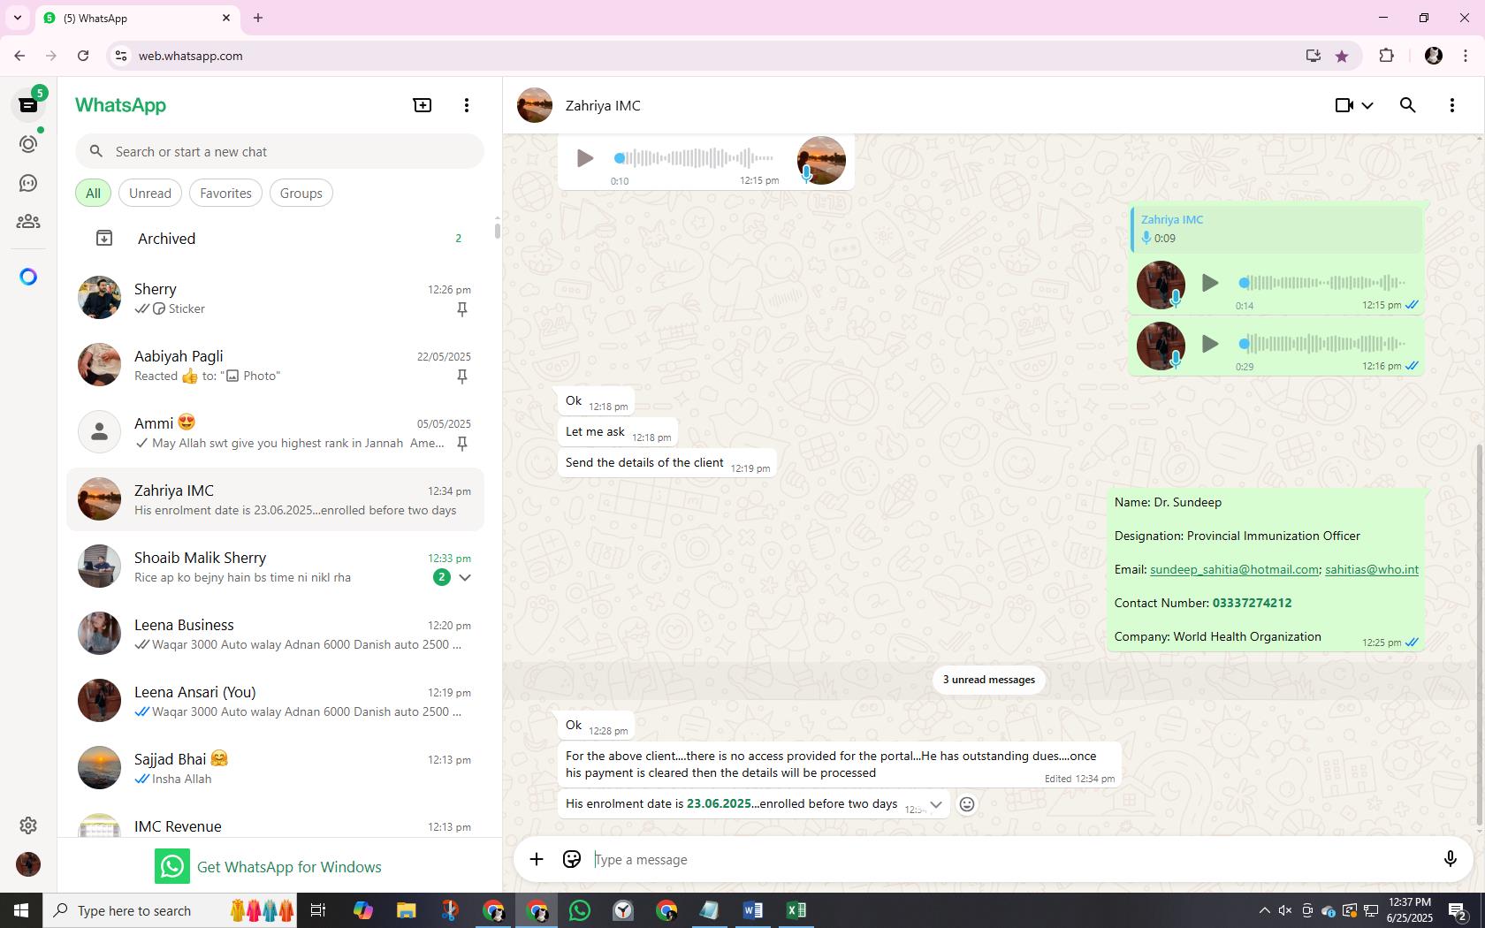The height and width of the screenshot is (928, 1485).
Task: Open the attach plus button in message bar
Action: (x=537, y=859)
